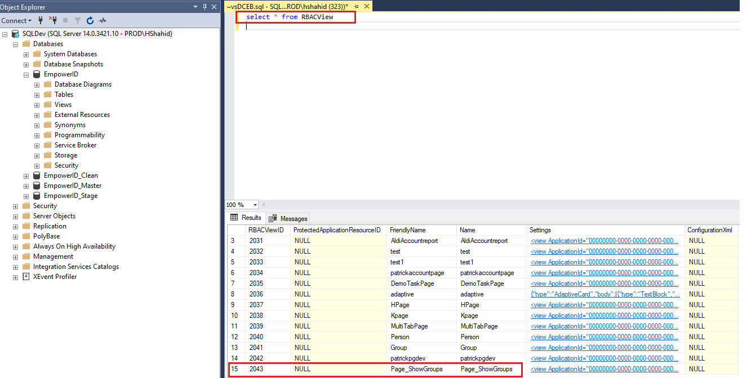The height and width of the screenshot is (378, 751).
Task: Expand the Views folder
Action: click(37, 105)
